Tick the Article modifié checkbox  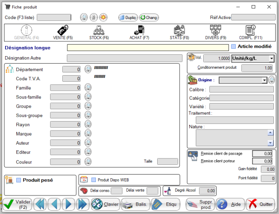233,46
